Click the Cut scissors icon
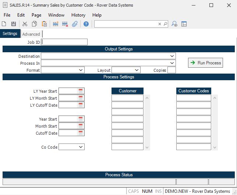Viewport: 237px width, 195px height. tap(25, 24)
